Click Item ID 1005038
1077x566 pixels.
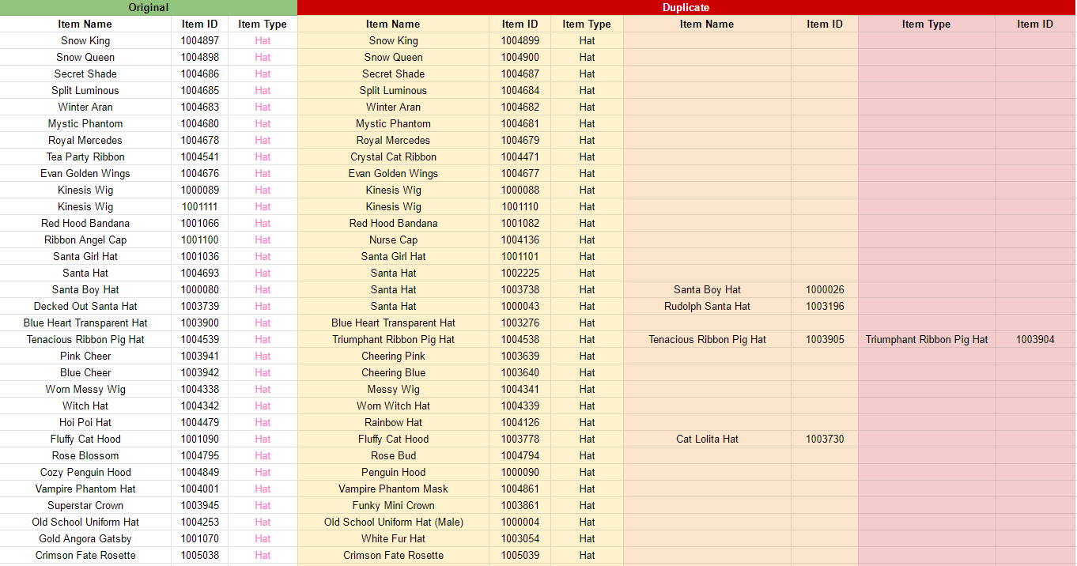(199, 555)
